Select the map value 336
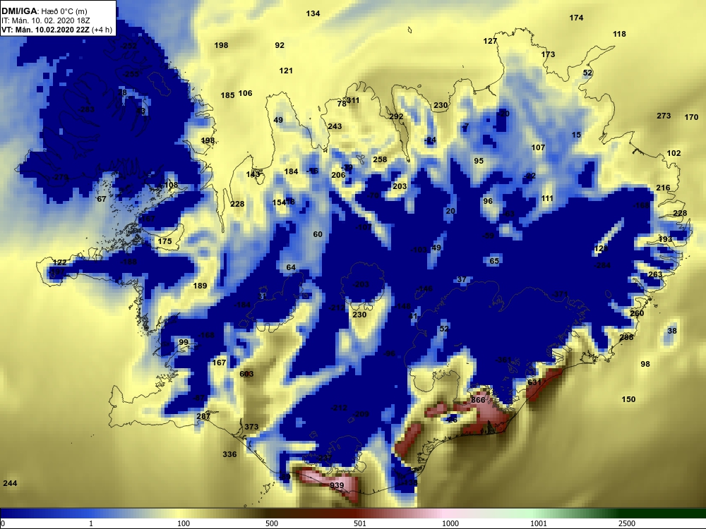This screenshot has width=706, height=529. pos(229,454)
